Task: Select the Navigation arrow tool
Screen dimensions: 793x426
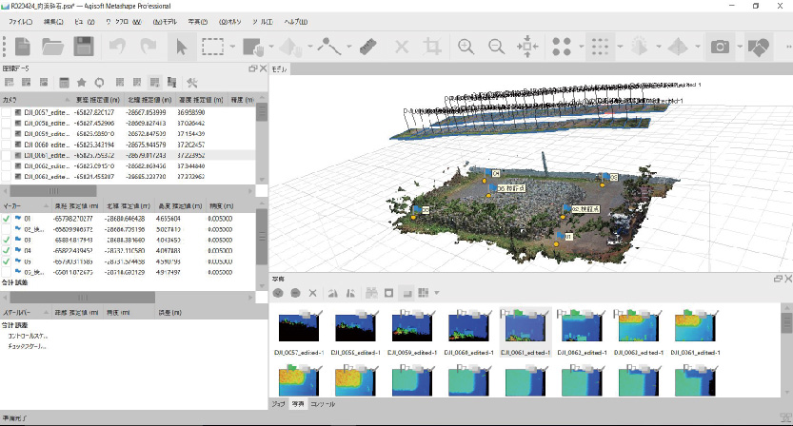Action: point(181,47)
